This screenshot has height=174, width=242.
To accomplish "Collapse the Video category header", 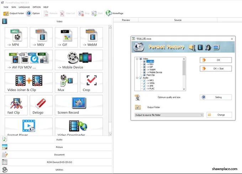I will point(57,21).
